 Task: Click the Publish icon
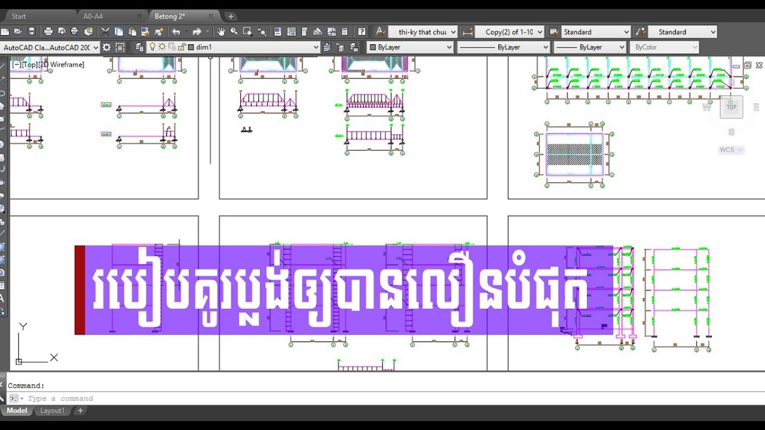click(x=75, y=32)
